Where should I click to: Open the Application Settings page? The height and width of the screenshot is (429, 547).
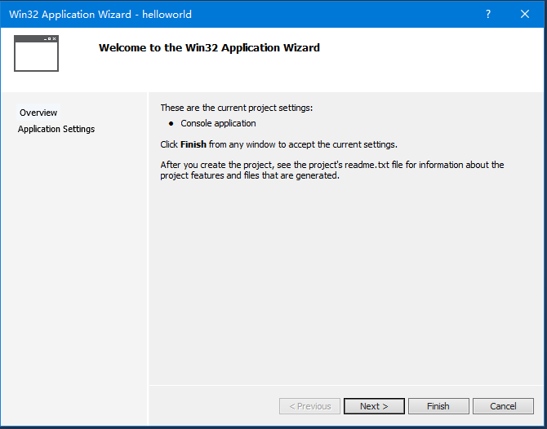[56, 129]
